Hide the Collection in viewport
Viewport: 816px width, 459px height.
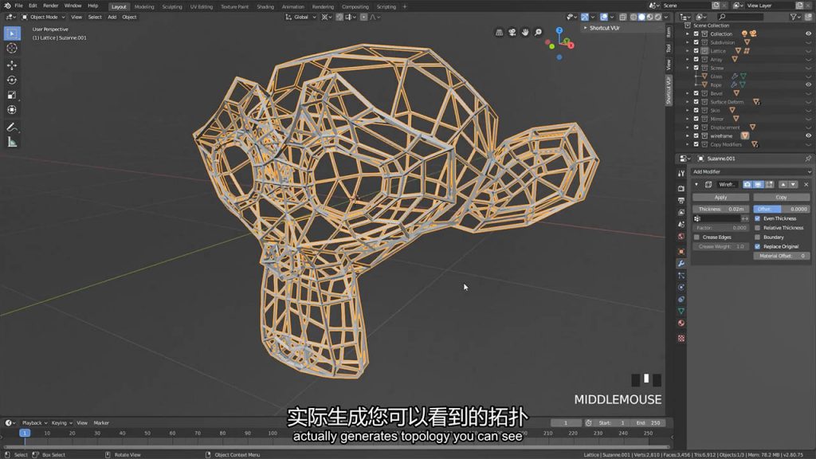[808, 33]
